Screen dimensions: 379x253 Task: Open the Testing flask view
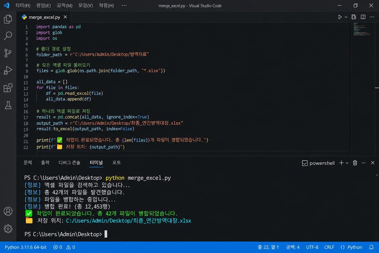(x=8, y=105)
